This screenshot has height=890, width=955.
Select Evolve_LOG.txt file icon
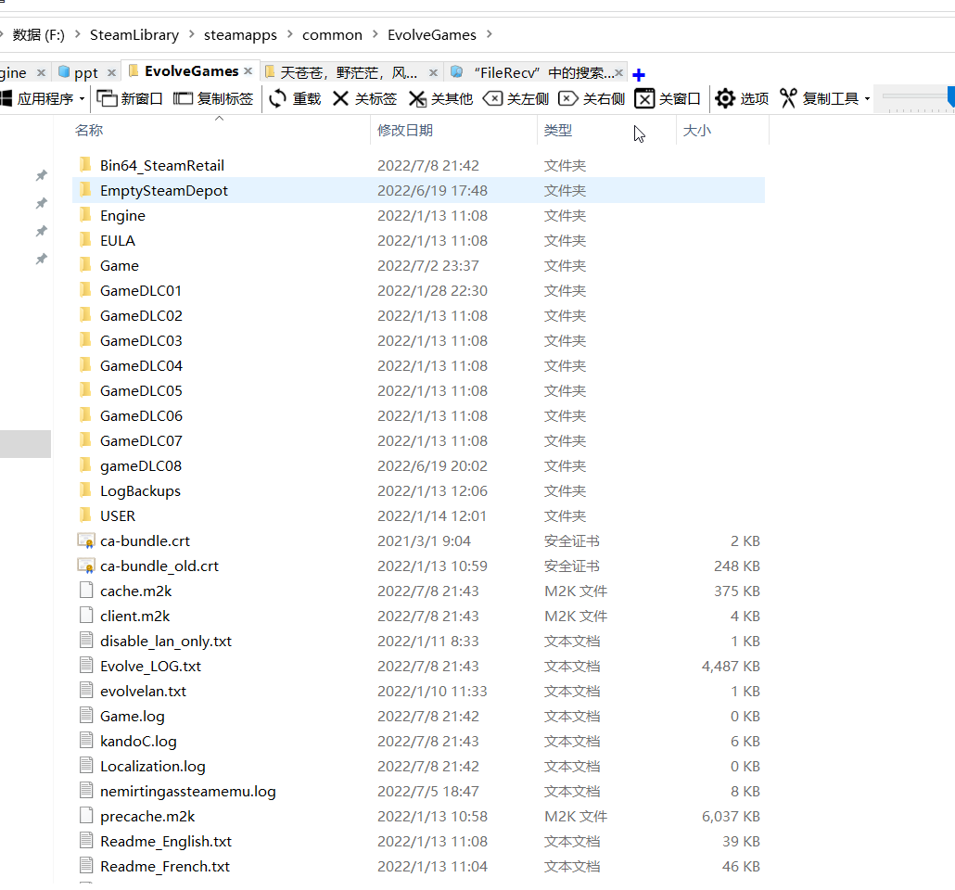coord(86,665)
